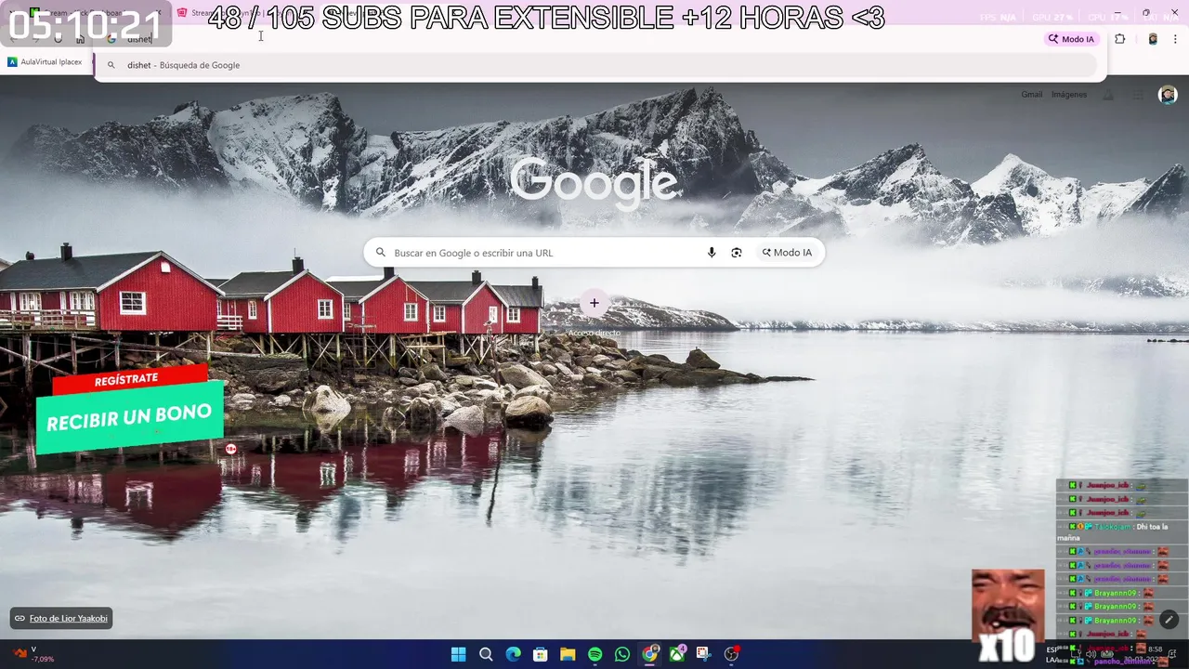Open the Google apps grid
1189x669 pixels.
click(x=1138, y=95)
